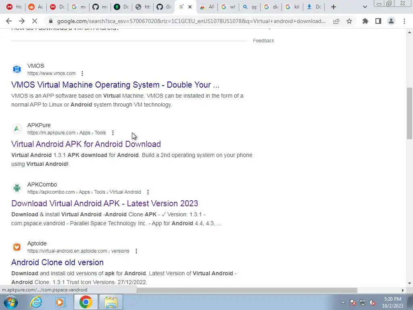Click the APKPure site favicon
413x310 pixels.
17,129
